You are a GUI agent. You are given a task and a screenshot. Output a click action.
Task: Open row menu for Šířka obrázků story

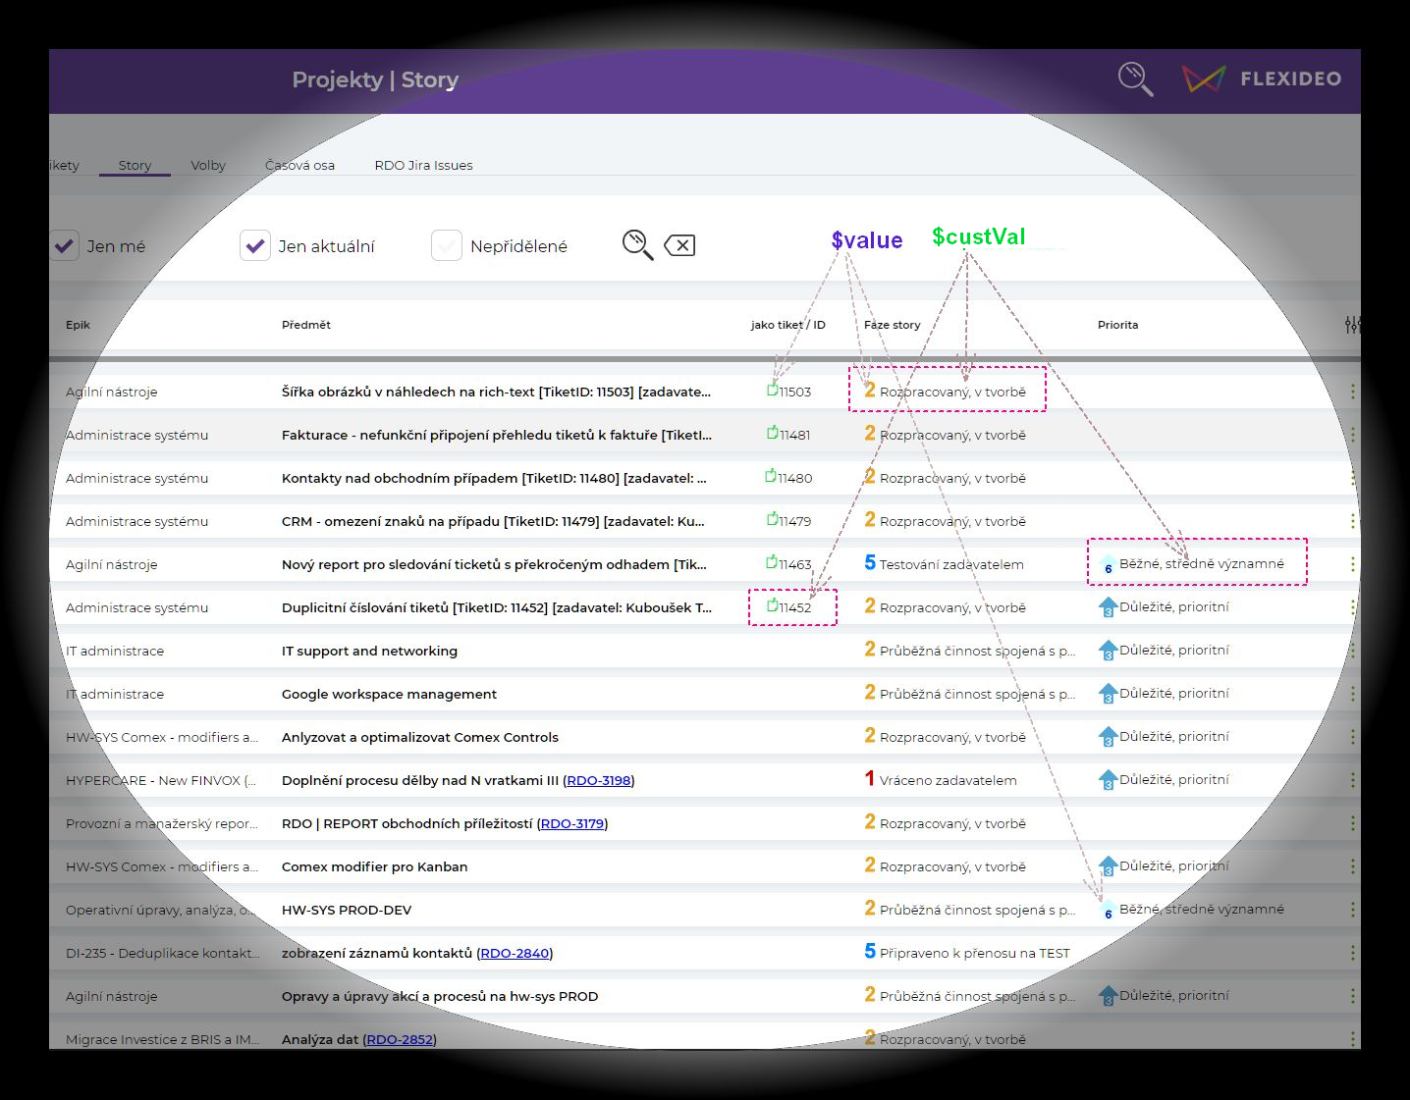1352,392
